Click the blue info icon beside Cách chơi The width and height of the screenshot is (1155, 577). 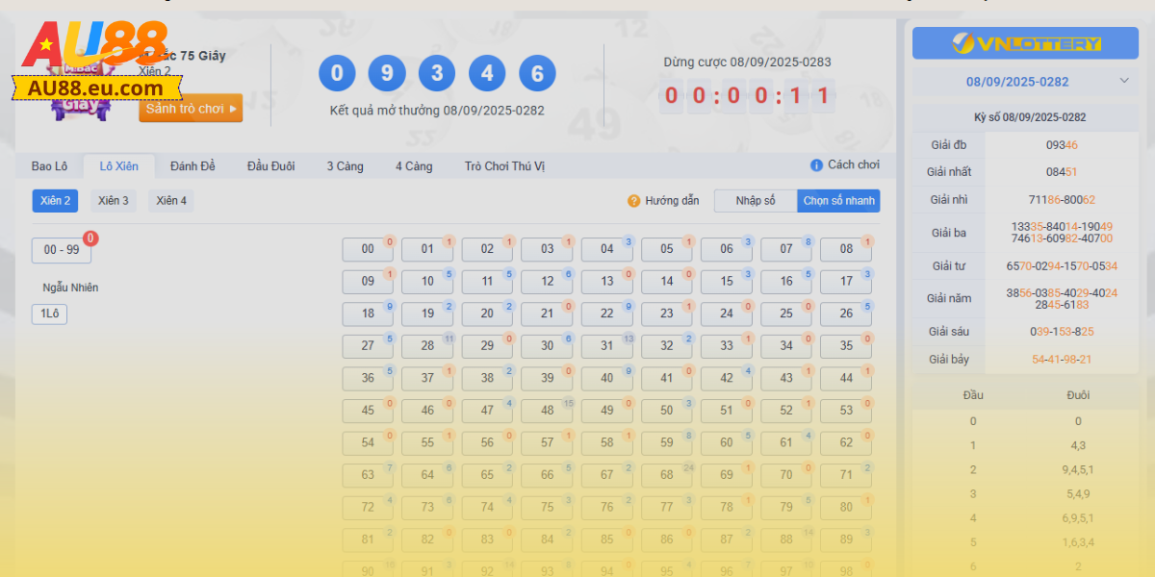tap(816, 165)
